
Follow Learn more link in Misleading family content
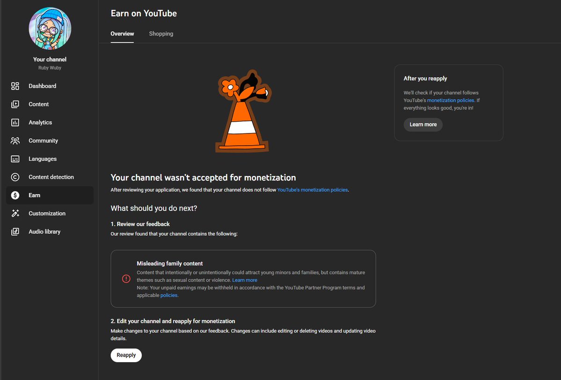(245, 280)
